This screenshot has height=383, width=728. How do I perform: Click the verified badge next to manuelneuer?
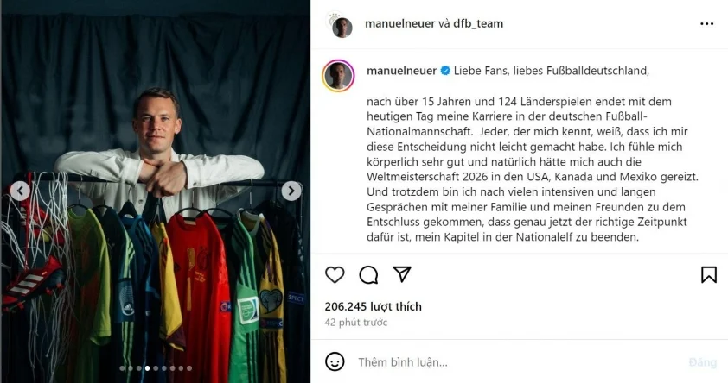(445, 70)
